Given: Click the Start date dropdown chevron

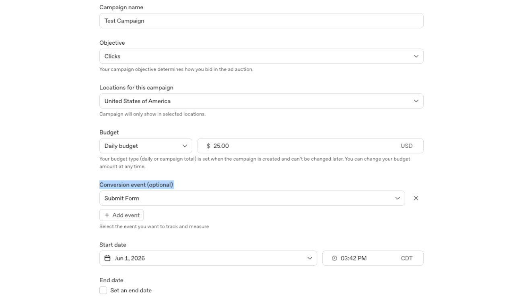Looking at the screenshot, I should 310,258.
